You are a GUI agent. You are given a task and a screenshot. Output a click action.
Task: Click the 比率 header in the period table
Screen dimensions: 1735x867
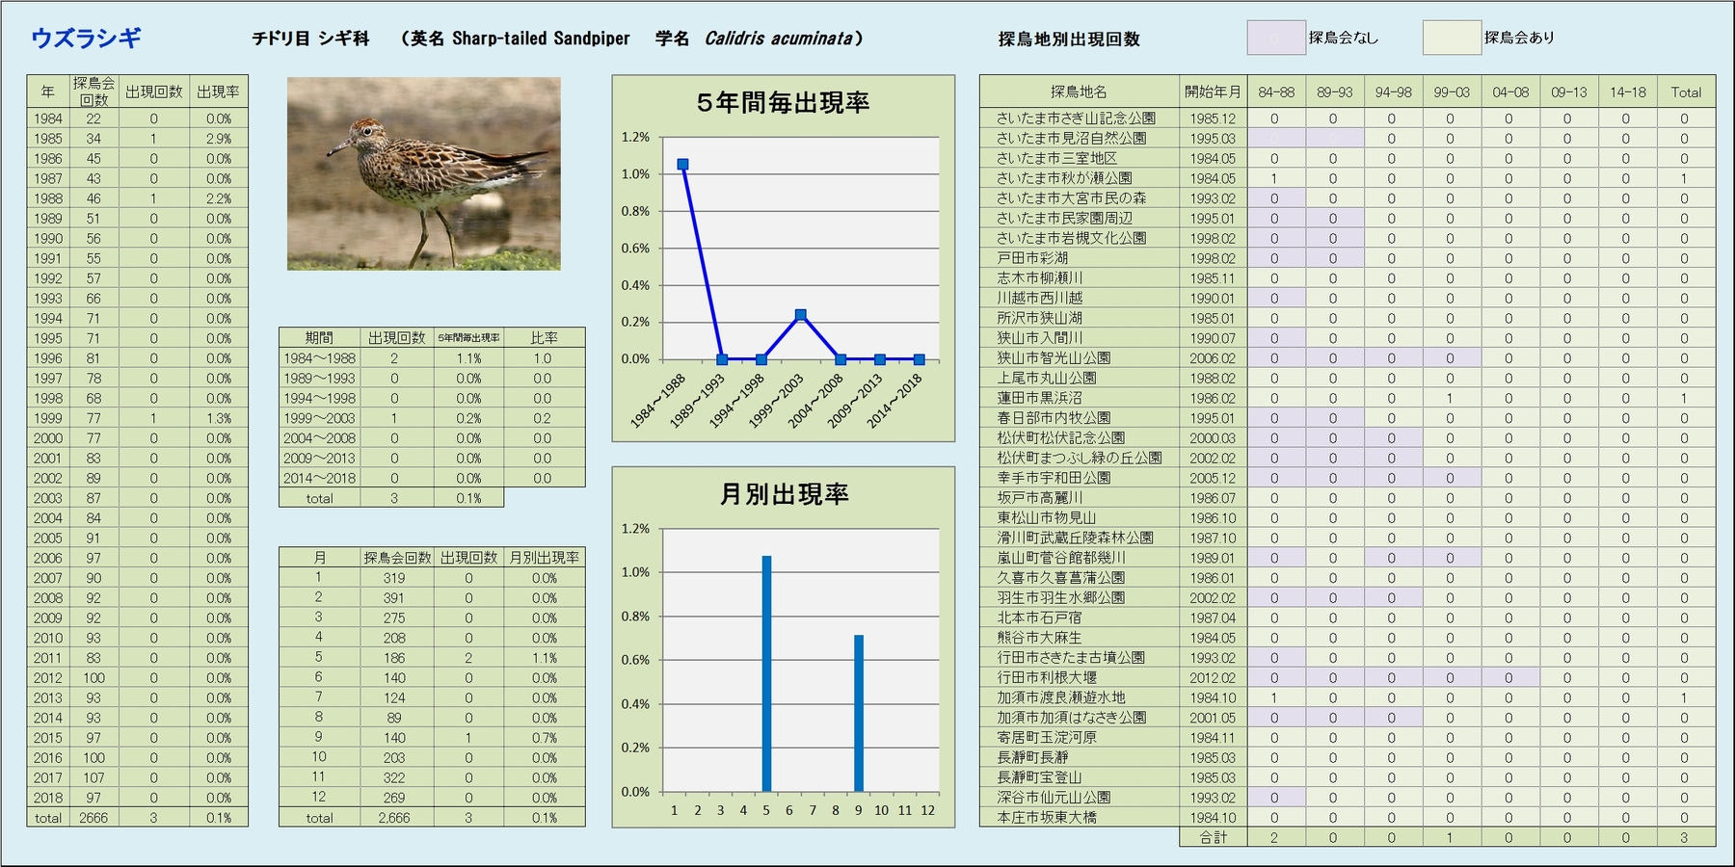click(x=544, y=338)
